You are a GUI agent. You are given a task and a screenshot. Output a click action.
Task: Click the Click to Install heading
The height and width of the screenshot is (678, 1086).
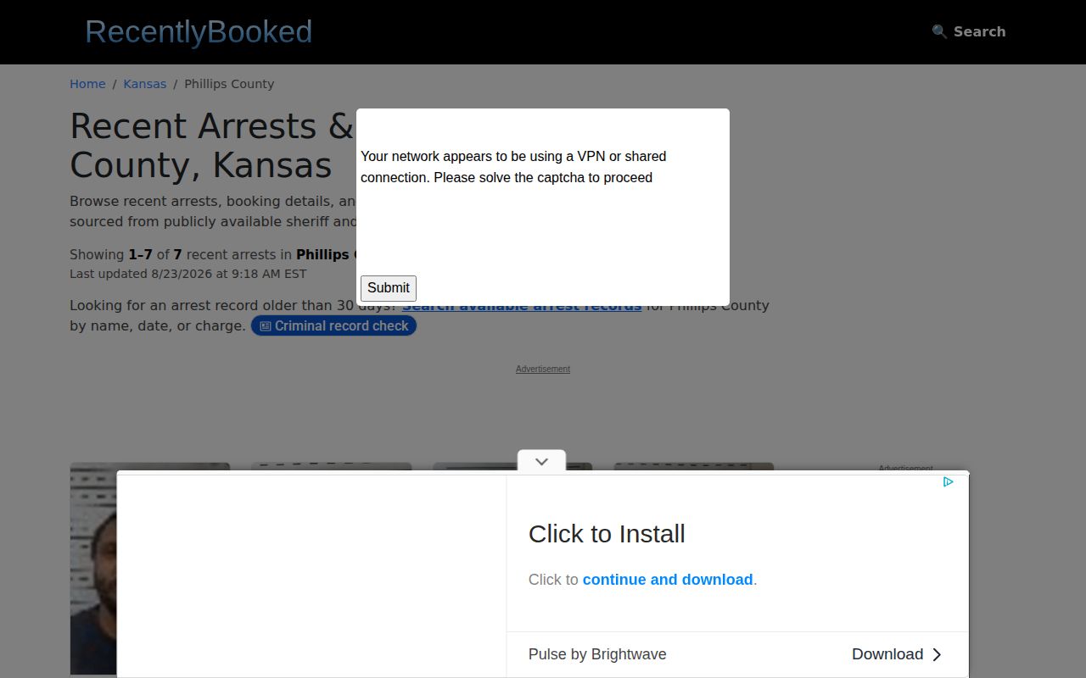pyautogui.click(x=607, y=534)
